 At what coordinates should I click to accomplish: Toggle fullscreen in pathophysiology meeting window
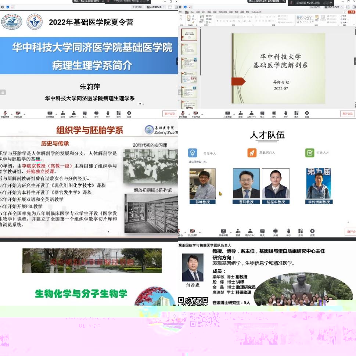pos(170,7)
